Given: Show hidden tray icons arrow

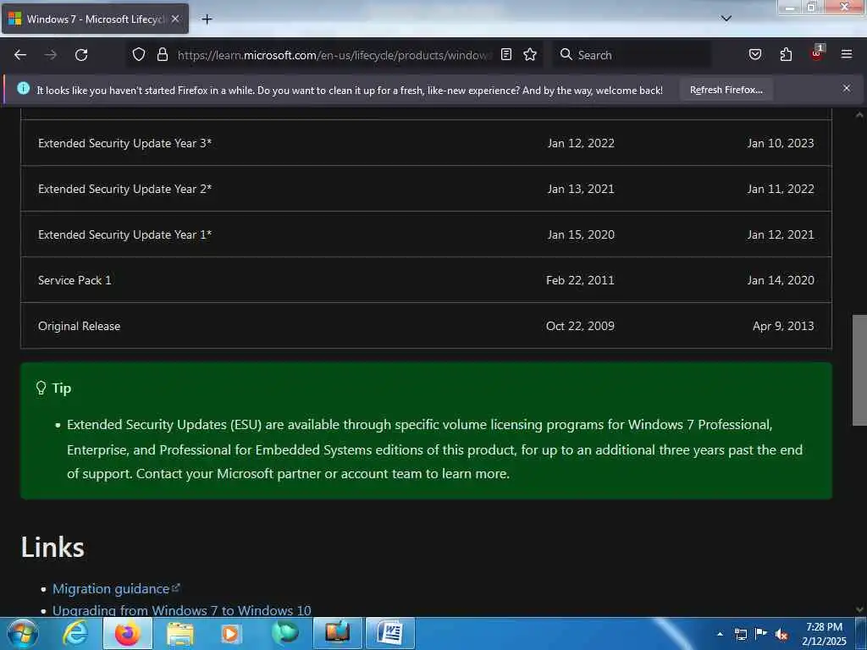Looking at the screenshot, I should pos(720,634).
